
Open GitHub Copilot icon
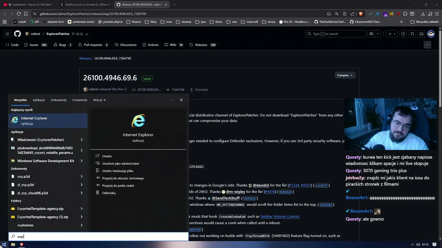click(x=371, y=34)
